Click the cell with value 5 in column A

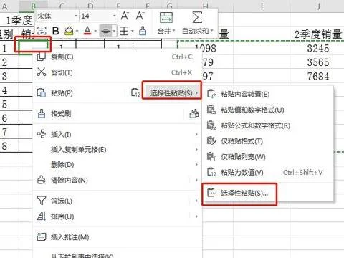pyautogui.click(x=9, y=104)
